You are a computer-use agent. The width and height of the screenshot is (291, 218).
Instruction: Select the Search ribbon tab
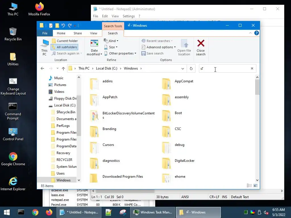pyautogui.click(x=113, y=33)
